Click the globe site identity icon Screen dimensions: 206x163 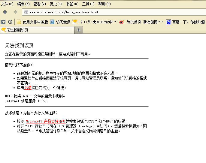[x=26, y=12]
